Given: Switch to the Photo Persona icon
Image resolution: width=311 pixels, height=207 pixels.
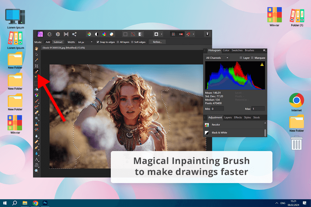Looking at the screenshot, I should pos(40,34).
